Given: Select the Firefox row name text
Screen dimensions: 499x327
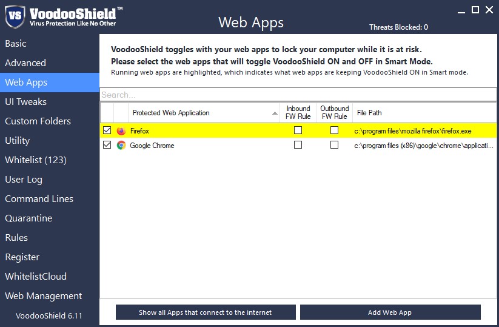Looking at the screenshot, I should 139,131.
